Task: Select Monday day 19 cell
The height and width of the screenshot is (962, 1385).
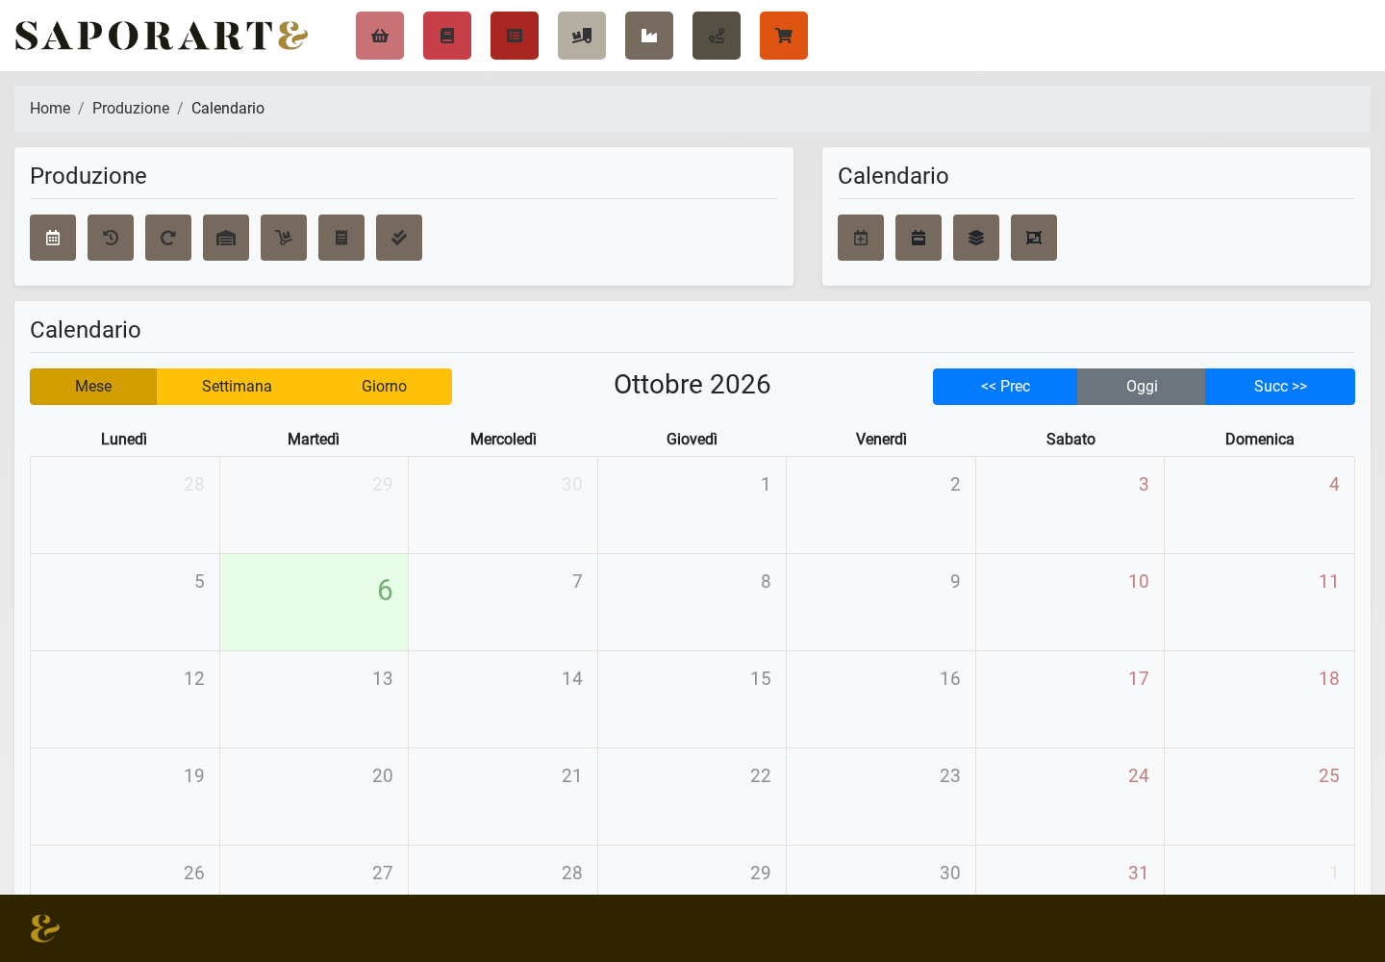Action: tap(125, 797)
